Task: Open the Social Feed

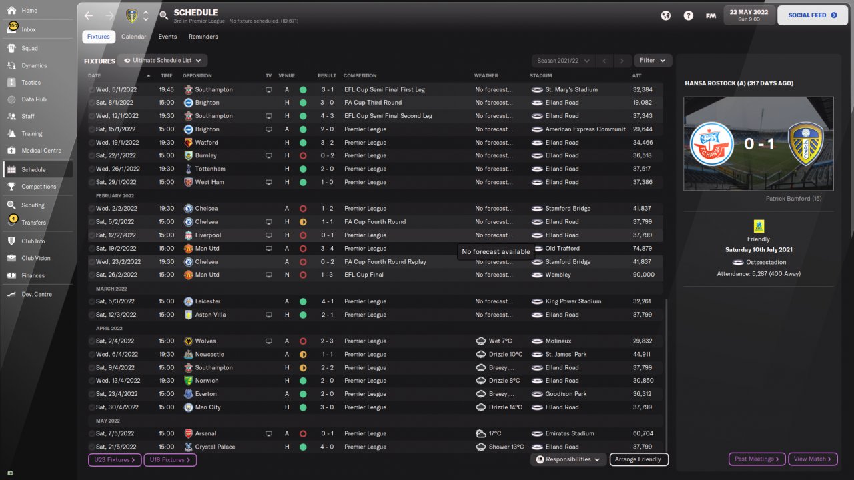Action: coord(813,15)
